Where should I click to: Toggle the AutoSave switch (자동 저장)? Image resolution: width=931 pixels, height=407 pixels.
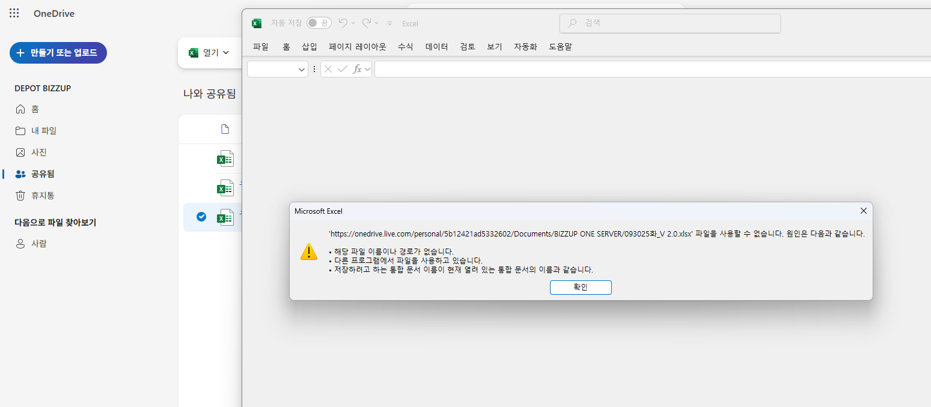[x=319, y=23]
